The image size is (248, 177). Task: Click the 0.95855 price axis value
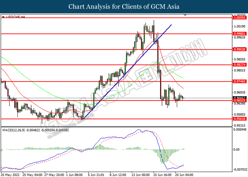239,114
